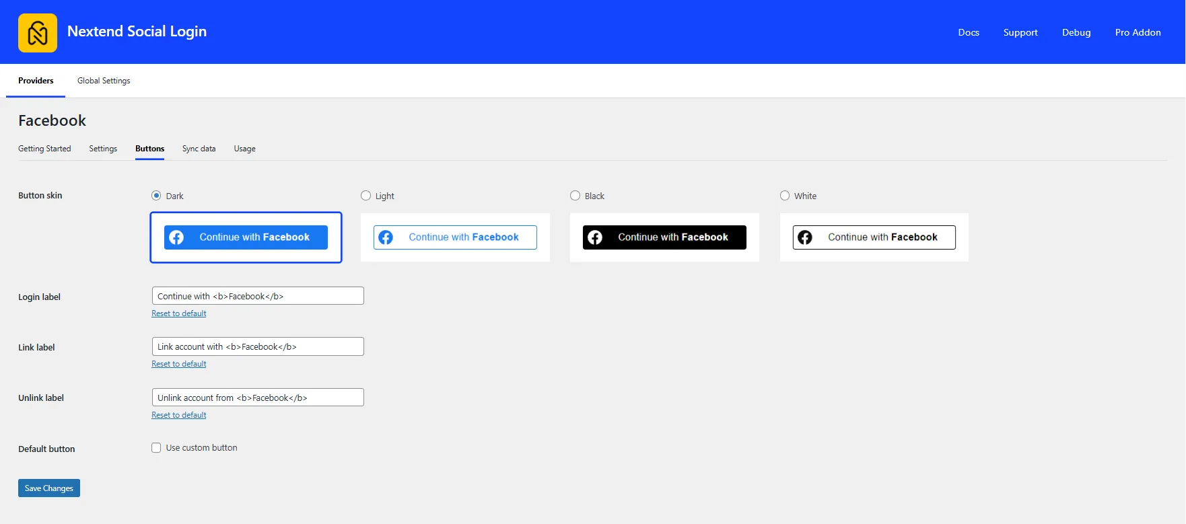Click Facebook icon in White skin button
Image resolution: width=1186 pixels, height=524 pixels.
[805, 237]
